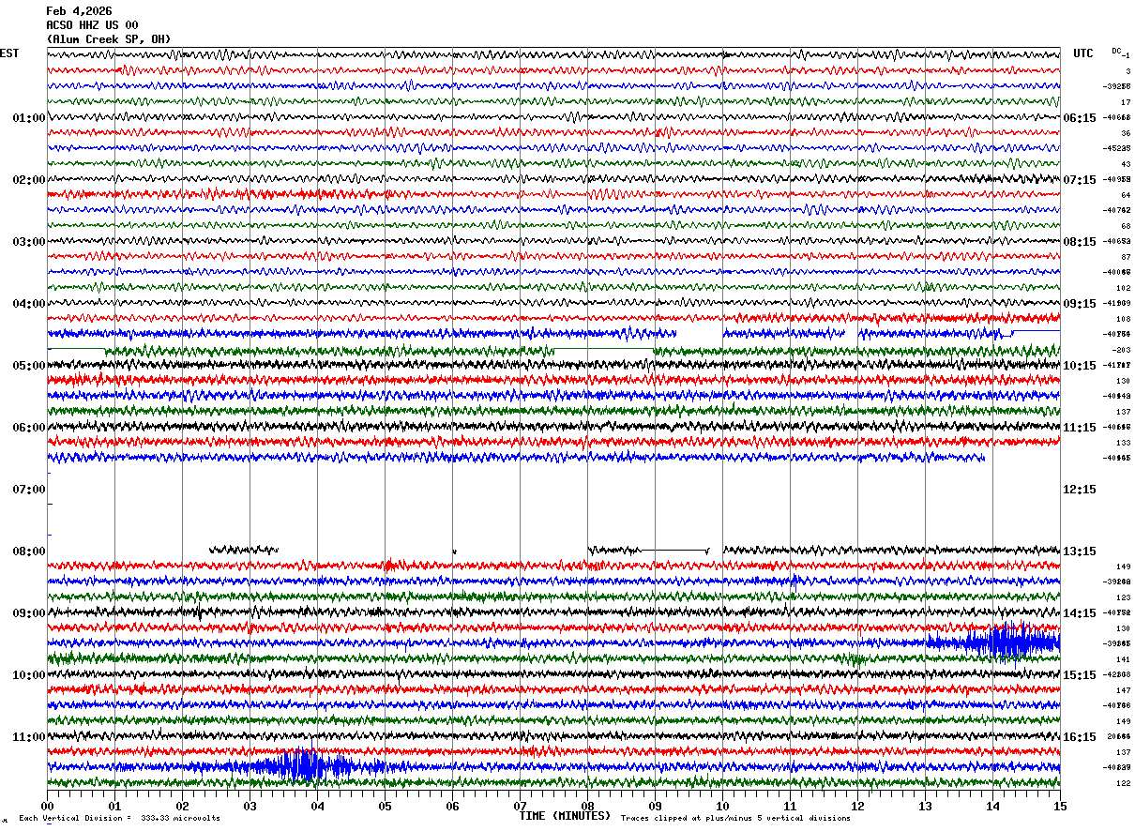Click the DC offset value "102"
Screen dimensions: 1135x831
pyautogui.click(x=1123, y=288)
